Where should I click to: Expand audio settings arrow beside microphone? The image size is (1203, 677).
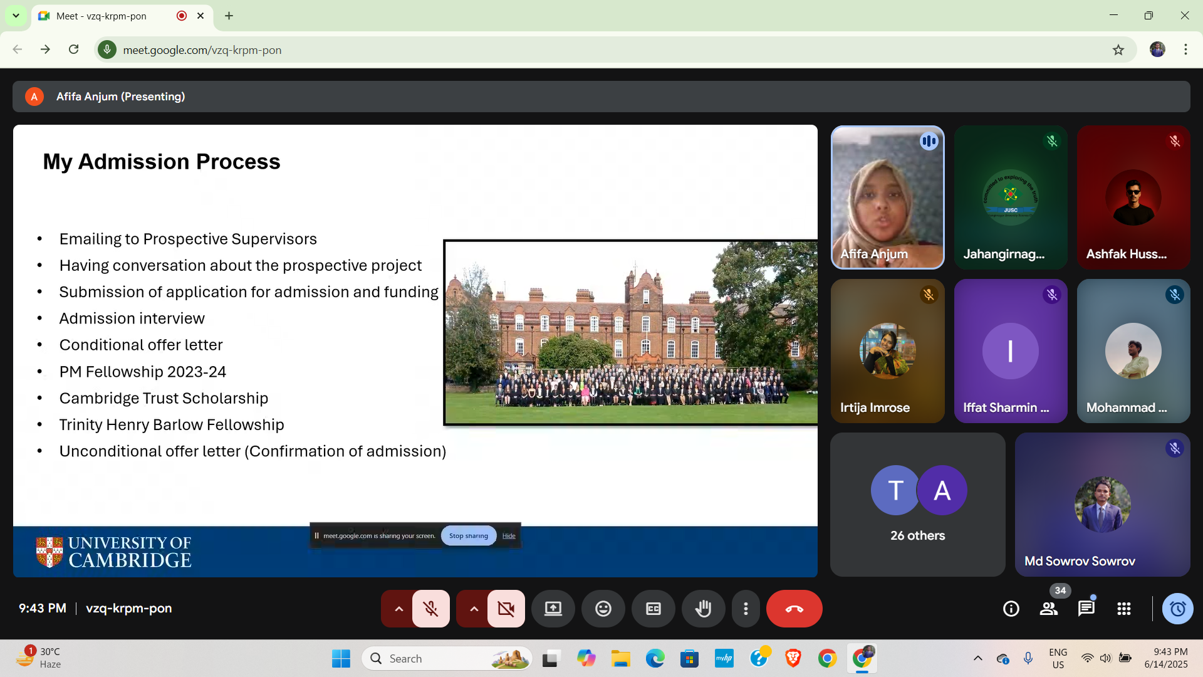[398, 609]
